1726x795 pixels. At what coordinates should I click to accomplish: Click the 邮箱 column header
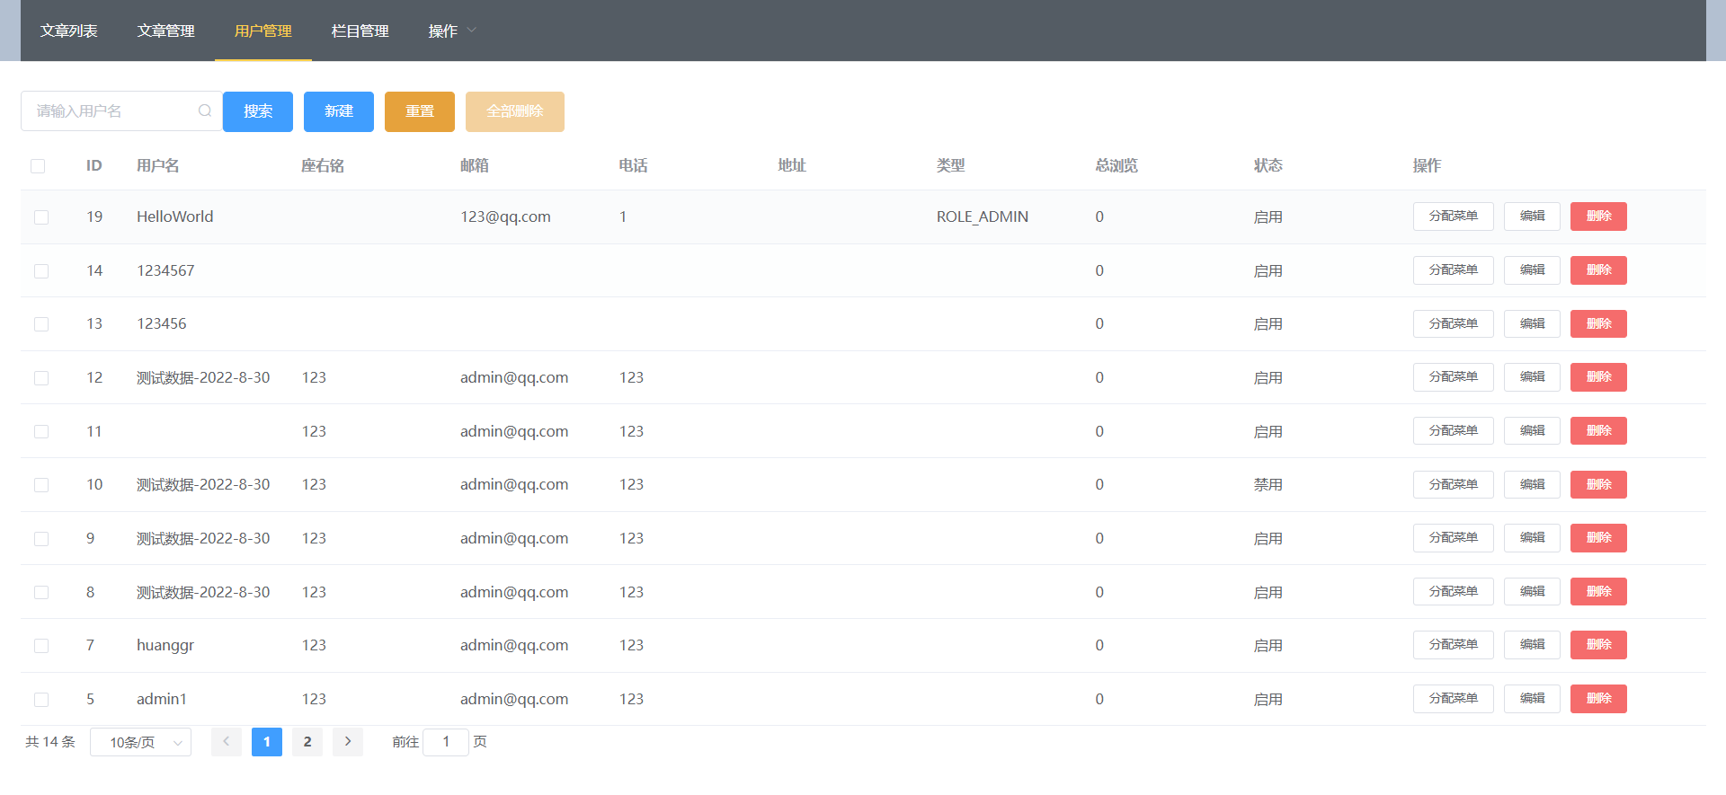point(475,166)
